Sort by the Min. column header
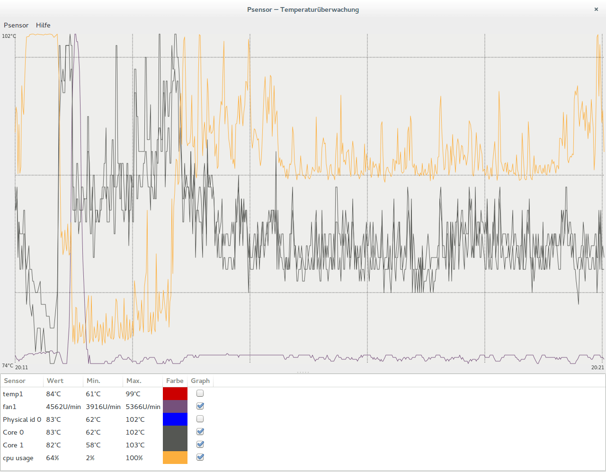This screenshot has width=606, height=472. click(x=103, y=381)
